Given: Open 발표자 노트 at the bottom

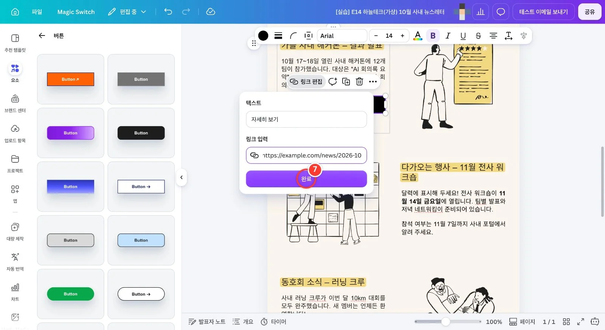Looking at the screenshot, I should coord(207,322).
